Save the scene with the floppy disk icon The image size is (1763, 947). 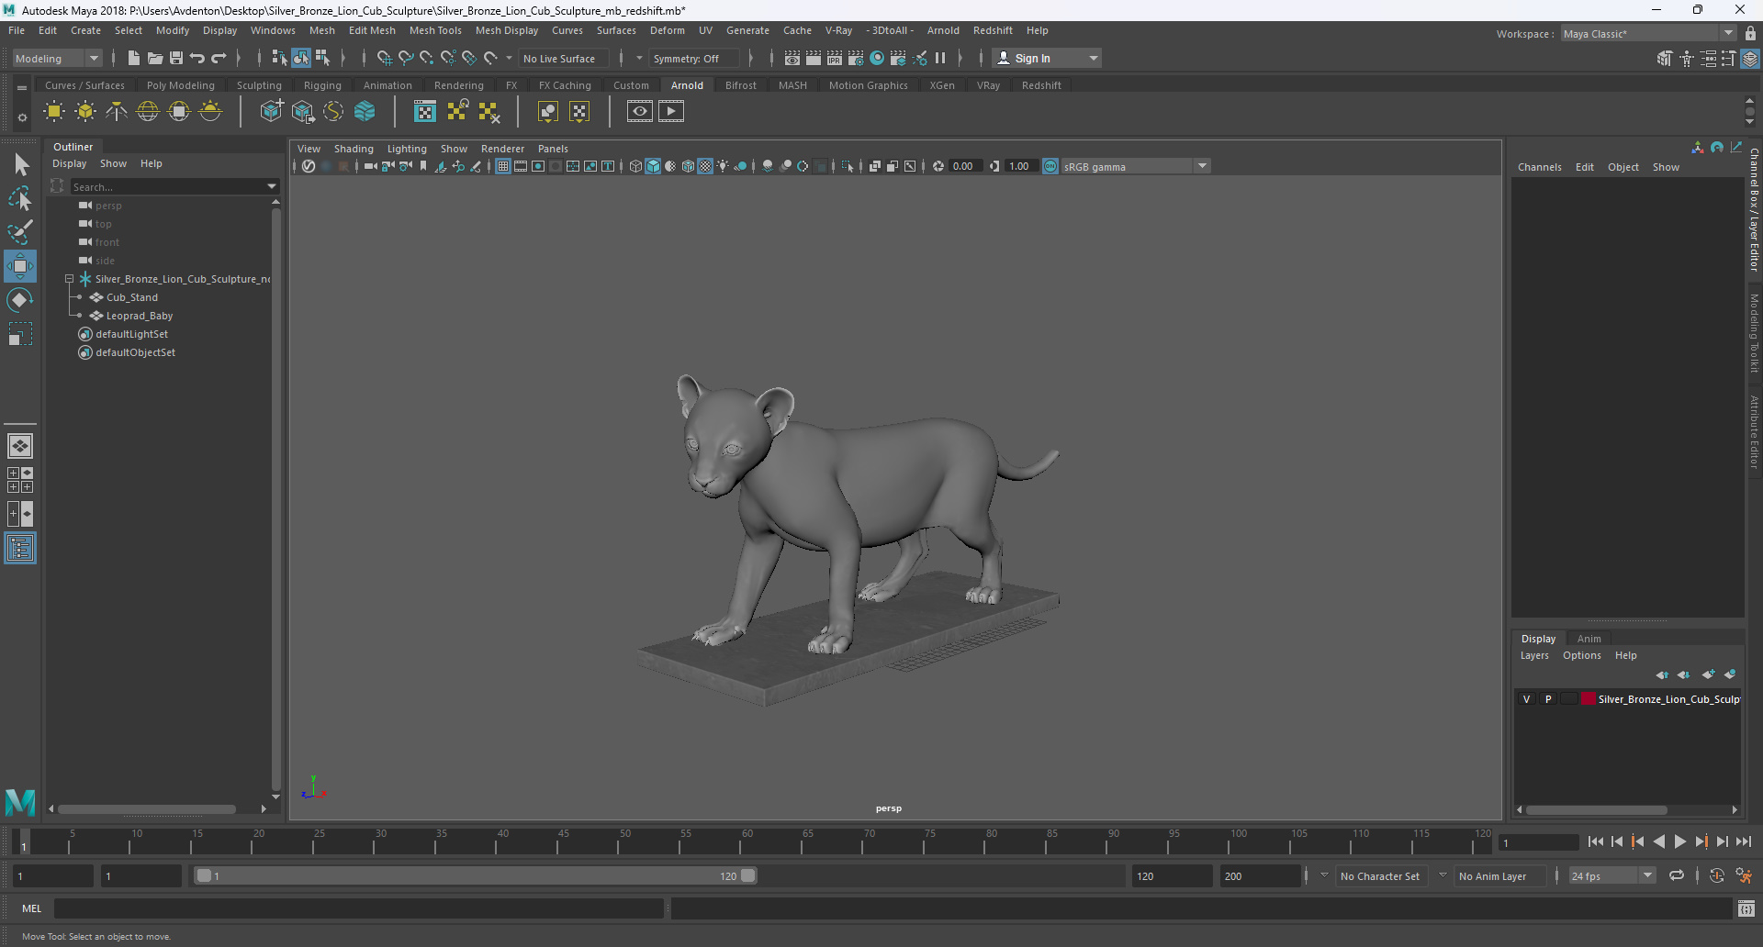click(x=176, y=58)
